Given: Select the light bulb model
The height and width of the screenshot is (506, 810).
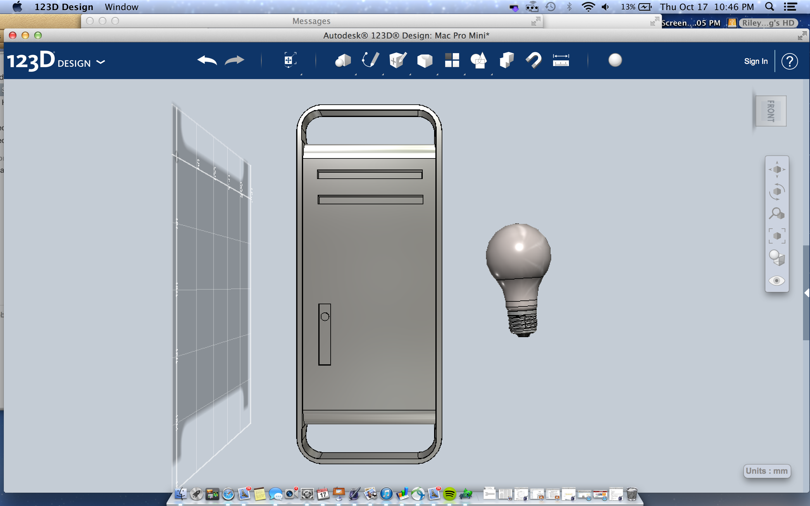Looking at the screenshot, I should point(518,280).
